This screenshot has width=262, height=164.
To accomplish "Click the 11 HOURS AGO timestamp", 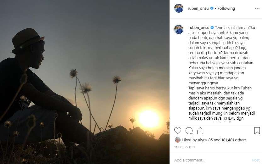I will (184, 147).
